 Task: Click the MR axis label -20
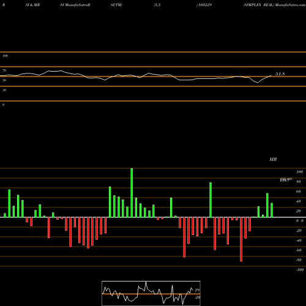click(299, 231)
